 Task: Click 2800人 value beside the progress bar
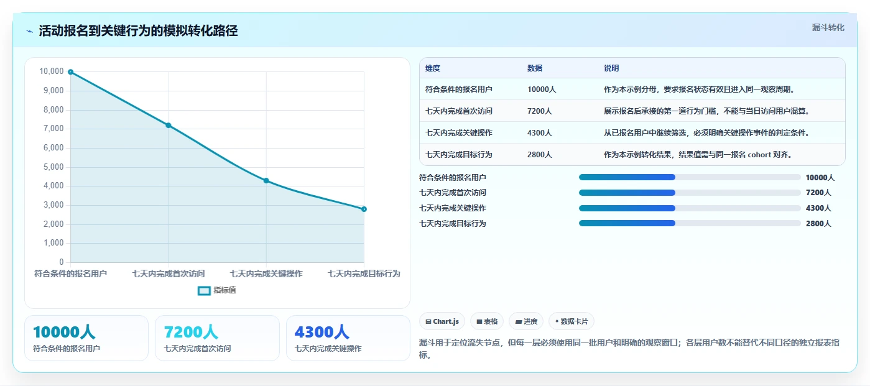tap(818, 224)
